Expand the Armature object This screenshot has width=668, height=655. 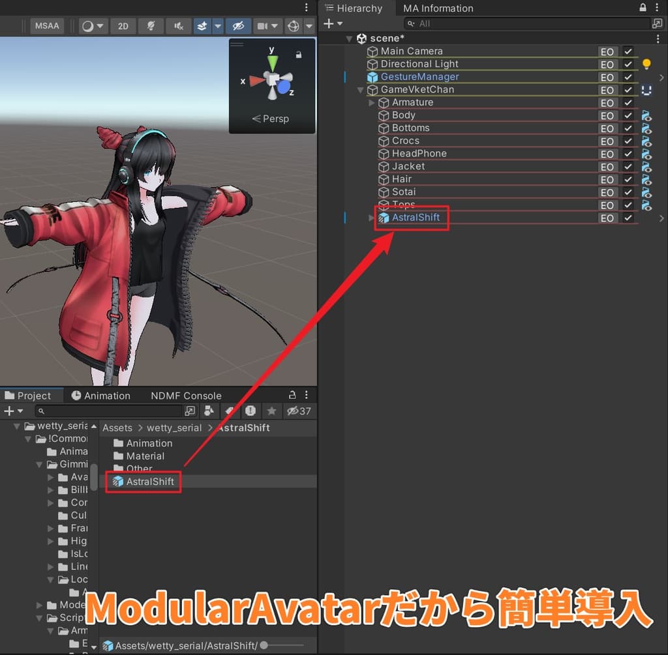pyautogui.click(x=371, y=102)
